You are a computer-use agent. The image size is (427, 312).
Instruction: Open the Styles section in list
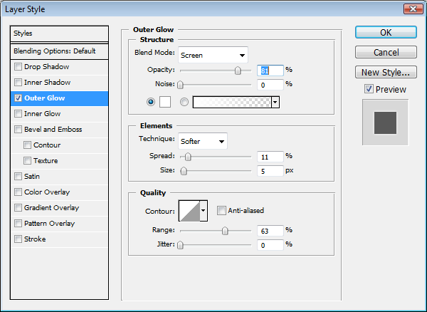[x=59, y=33]
